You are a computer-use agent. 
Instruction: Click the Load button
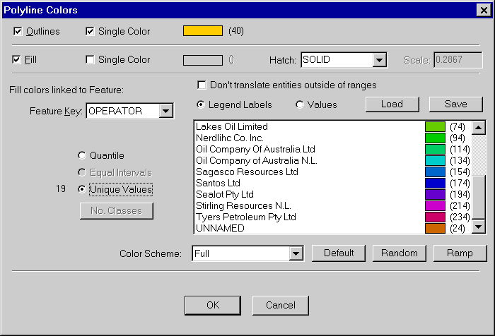pos(392,104)
